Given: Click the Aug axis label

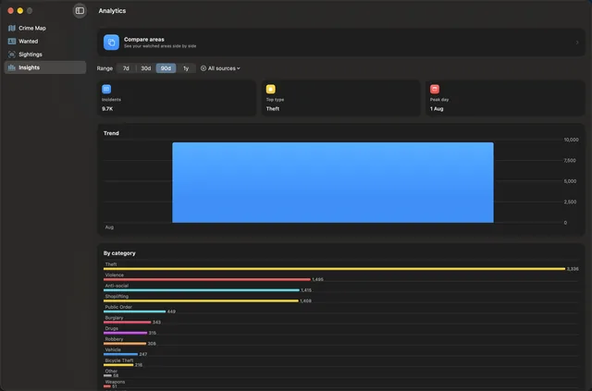Looking at the screenshot, I should coord(109,227).
